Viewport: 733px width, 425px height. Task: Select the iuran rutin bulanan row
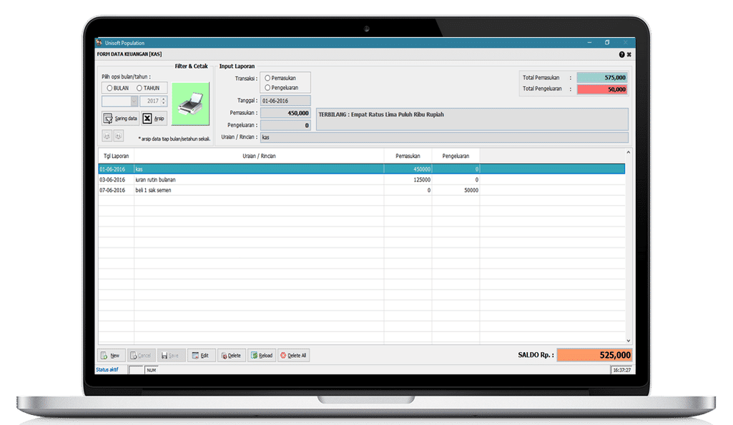click(x=257, y=180)
